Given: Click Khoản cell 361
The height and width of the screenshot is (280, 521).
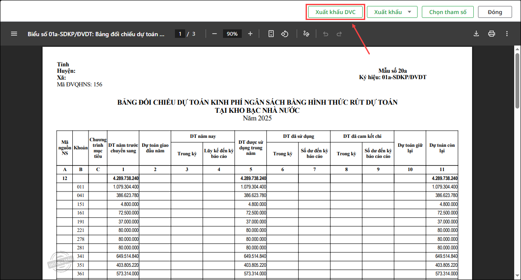Looking at the screenshot, I should [x=80, y=274].
